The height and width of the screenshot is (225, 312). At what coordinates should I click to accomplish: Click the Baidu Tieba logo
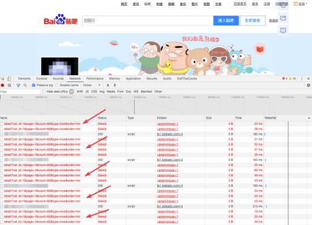click(x=61, y=19)
